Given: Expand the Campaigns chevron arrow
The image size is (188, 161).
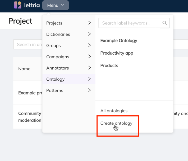Looking at the screenshot, I should tap(89, 56).
